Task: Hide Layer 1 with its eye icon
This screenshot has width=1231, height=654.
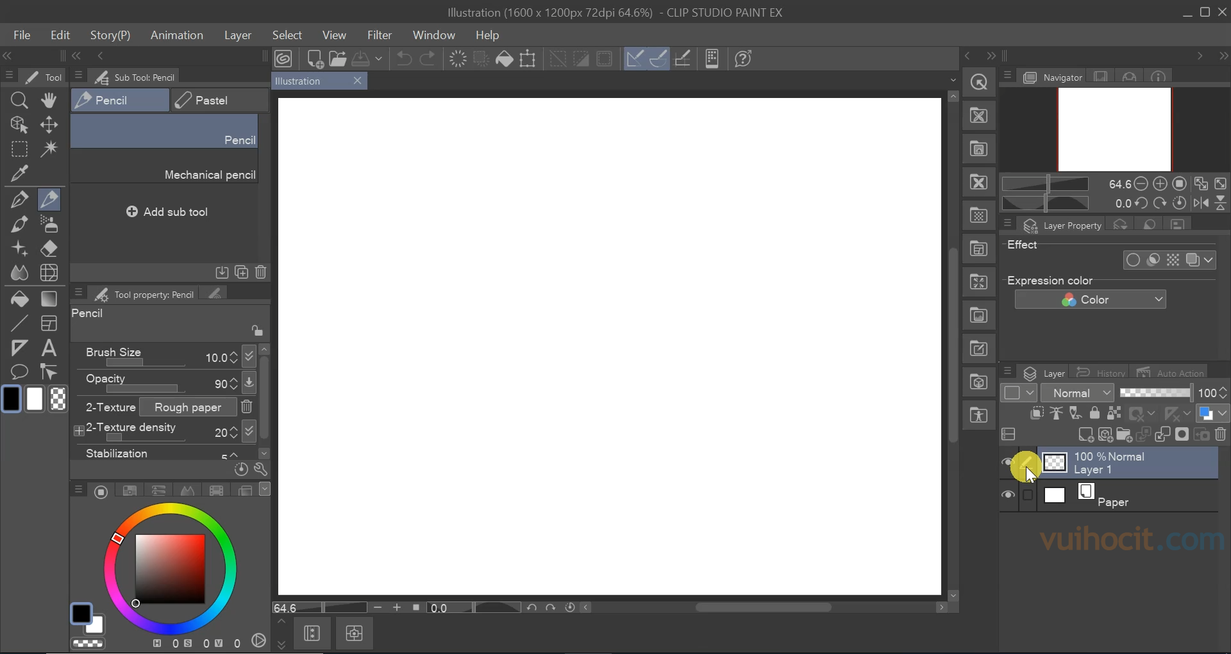Action: coord(1008,462)
